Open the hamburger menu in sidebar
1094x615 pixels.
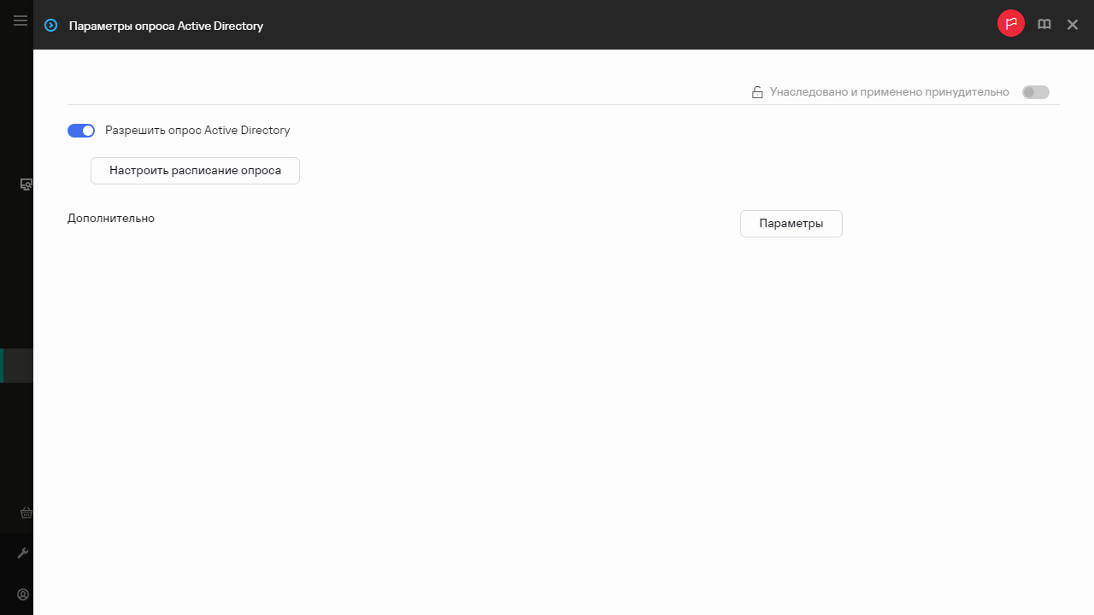[21, 21]
